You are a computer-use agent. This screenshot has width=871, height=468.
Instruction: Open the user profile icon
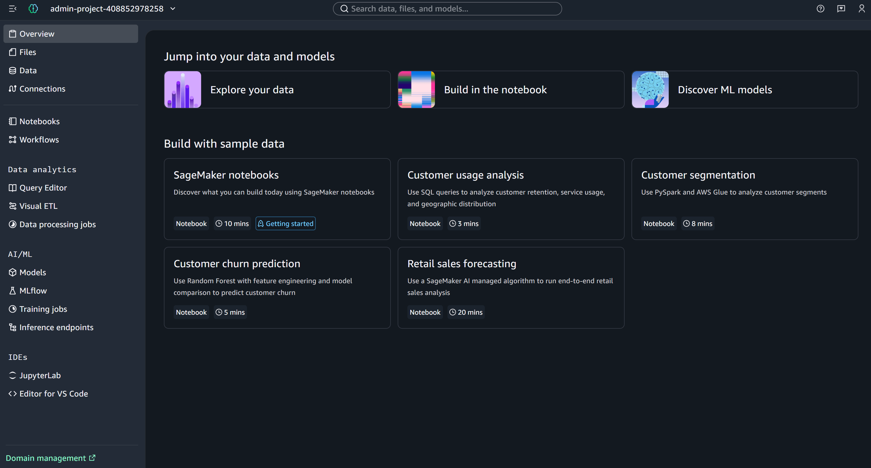click(x=862, y=9)
